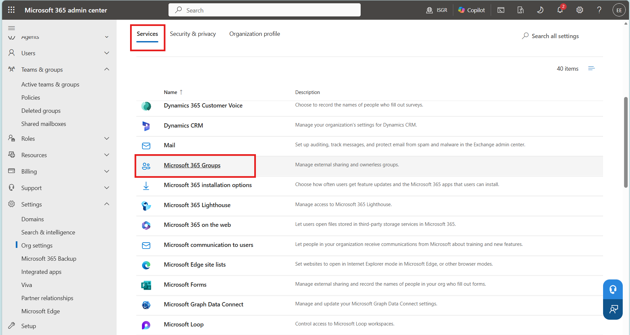This screenshot has width=630, height=335.
Task: Toggle dark mode moon icon
Action: [540, 10]
